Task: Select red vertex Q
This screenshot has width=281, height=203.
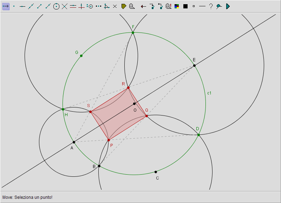Action: pyautogui.click(x=146, y=116)
